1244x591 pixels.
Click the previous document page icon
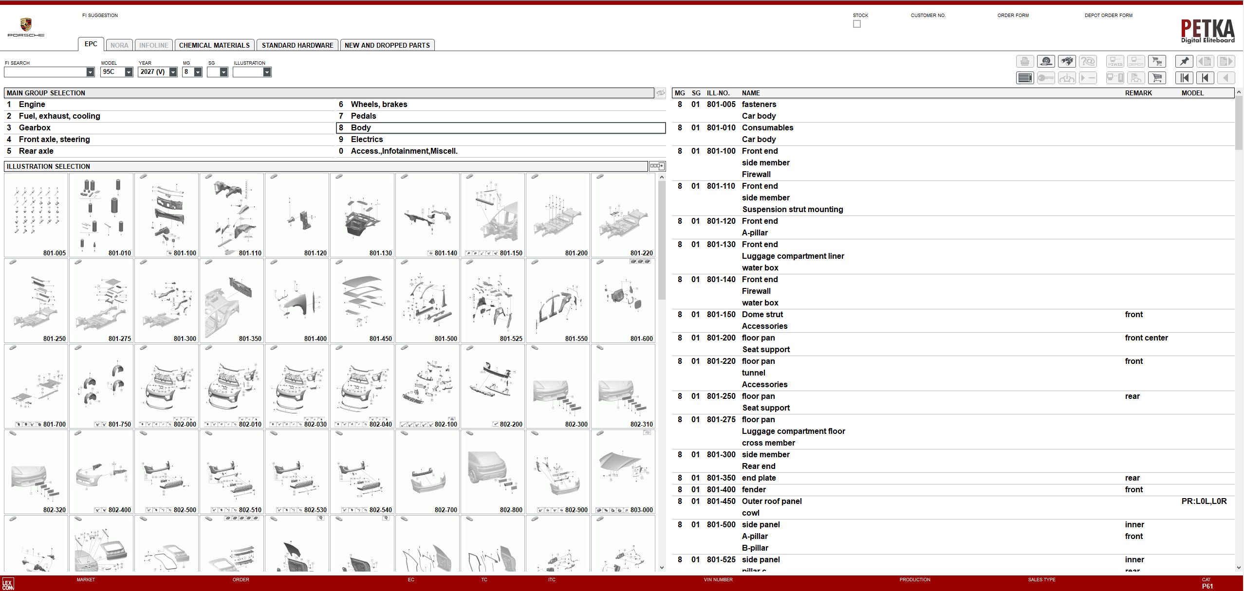click(1205, 61)
